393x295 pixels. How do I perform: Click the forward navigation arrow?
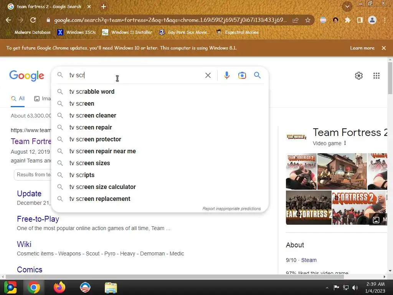(x=21, y=20)
